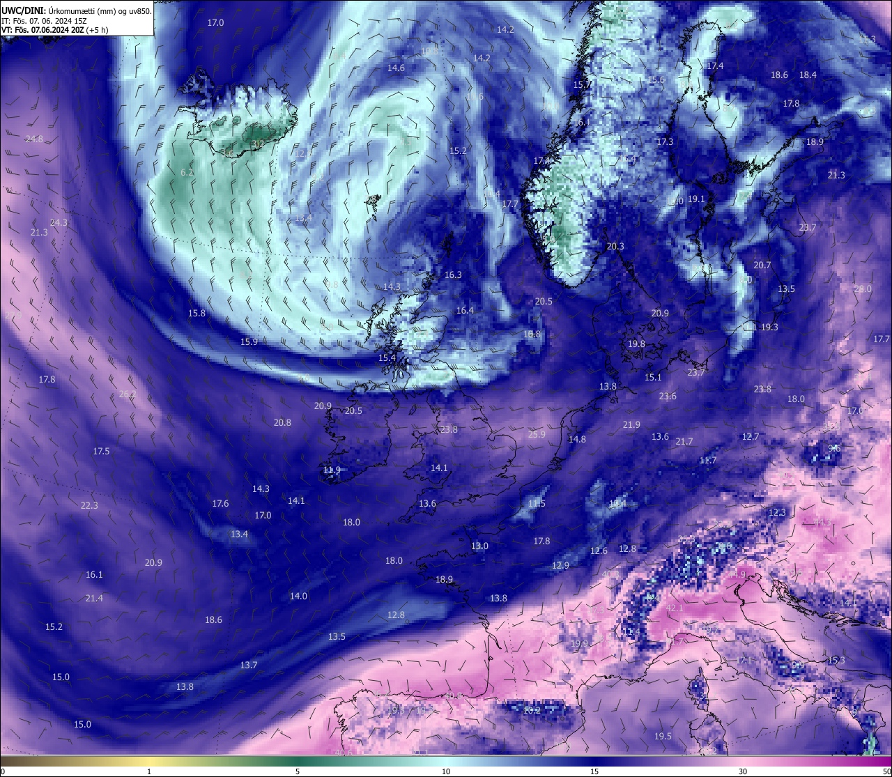Click the 11.9 value over Ireland
Screen dimensions: 892x777
coord(332,470)
